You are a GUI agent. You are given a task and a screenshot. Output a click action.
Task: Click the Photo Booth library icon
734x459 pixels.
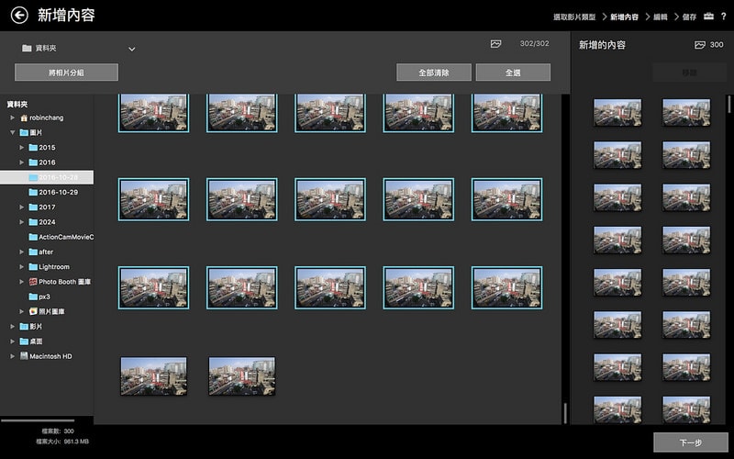33,282
